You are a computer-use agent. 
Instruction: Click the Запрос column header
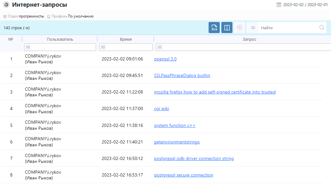click(249, 39)
